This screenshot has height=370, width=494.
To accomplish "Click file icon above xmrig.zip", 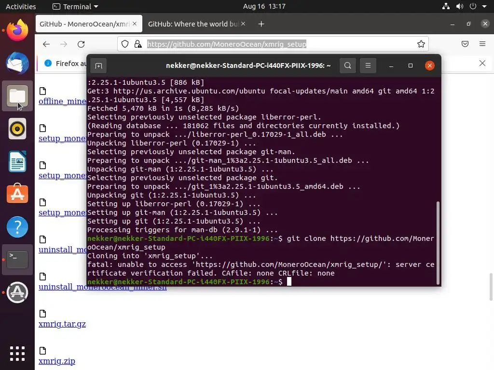I will [42, 351].
